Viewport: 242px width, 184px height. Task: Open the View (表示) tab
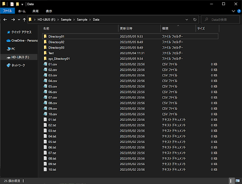point(49,11)
